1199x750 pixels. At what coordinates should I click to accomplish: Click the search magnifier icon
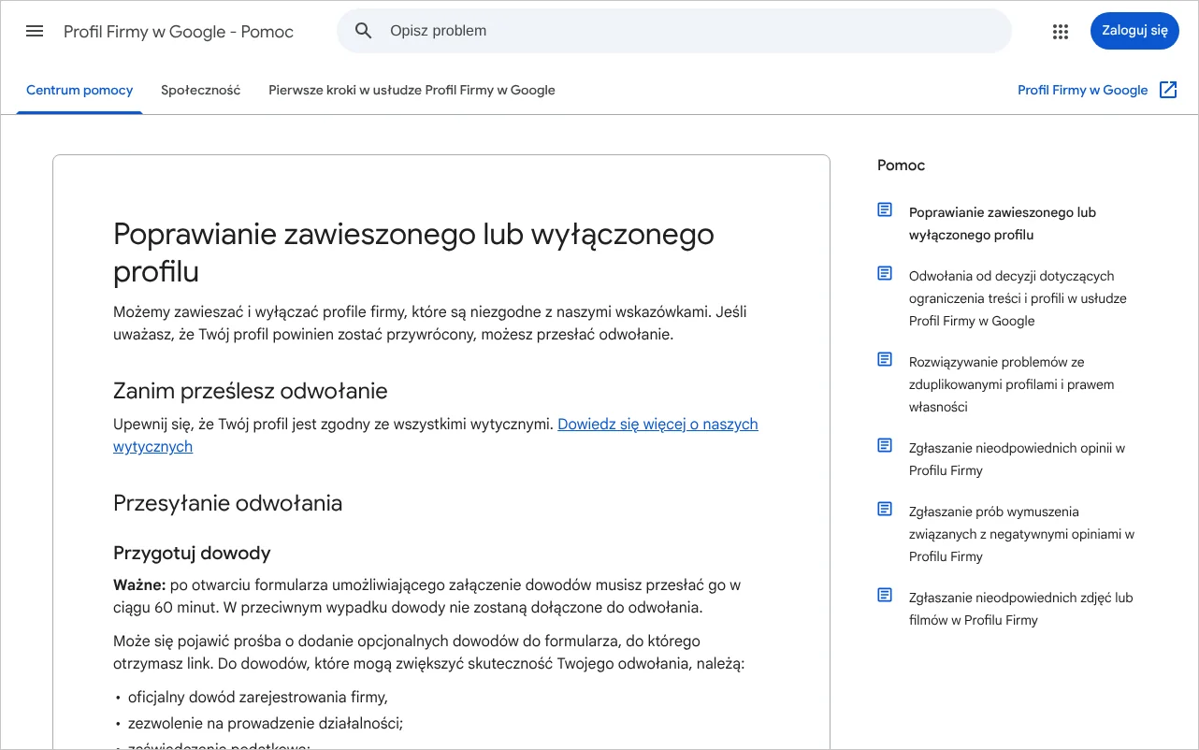(x=364, y=31)
